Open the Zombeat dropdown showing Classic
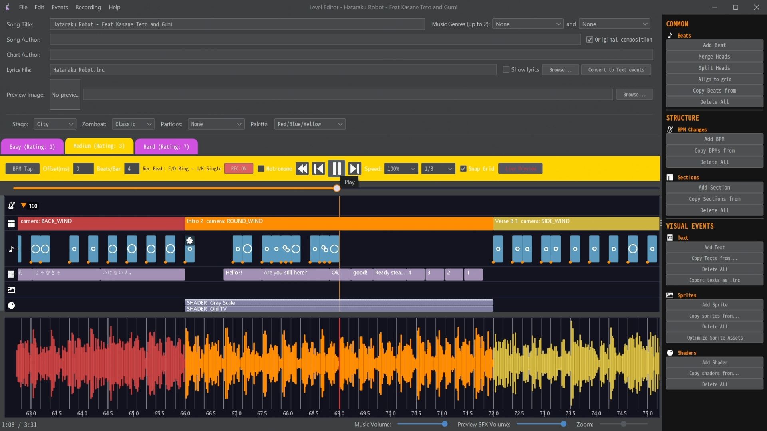Viewport: 767px width, 431px height. tap(133, 124)
